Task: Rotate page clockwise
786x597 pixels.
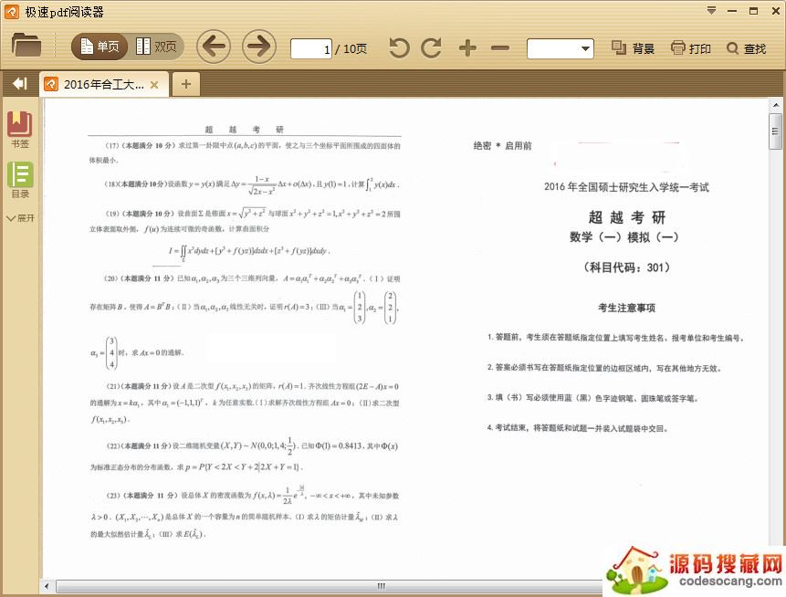Action: pyautogui.click(x=431, y=47)
